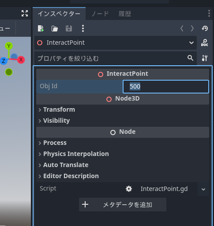Switch to the インスペクター tab
Image resolution: width=214 pixels, height=226 pixels.
[x=59, y=14]
